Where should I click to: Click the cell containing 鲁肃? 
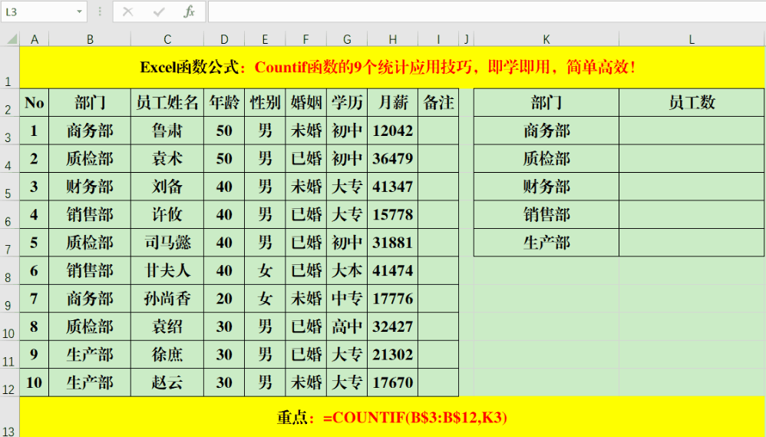point(167,131)
